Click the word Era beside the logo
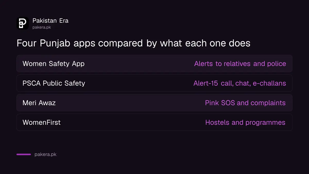Image resolution: width=309 pixels, height=174 pixels. [64, 21]
